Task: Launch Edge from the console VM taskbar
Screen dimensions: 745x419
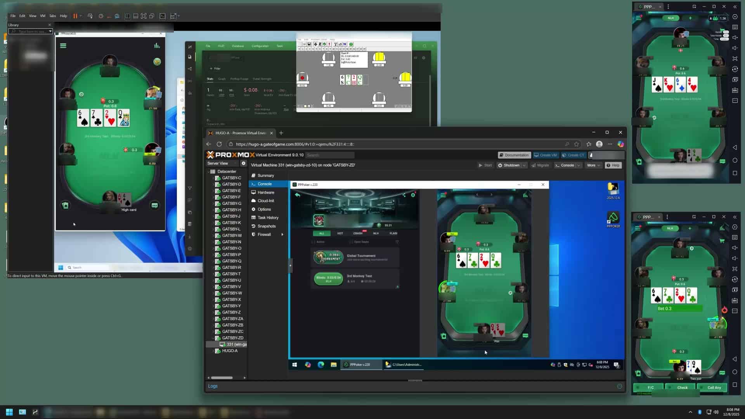Action: pyautogui.click(x=321, y=365)
